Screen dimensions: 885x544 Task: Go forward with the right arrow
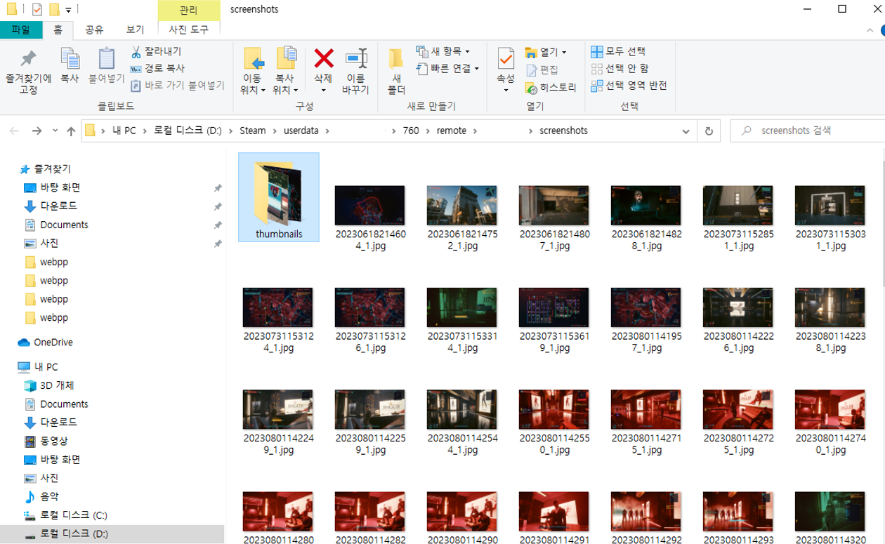pos(37,131)
